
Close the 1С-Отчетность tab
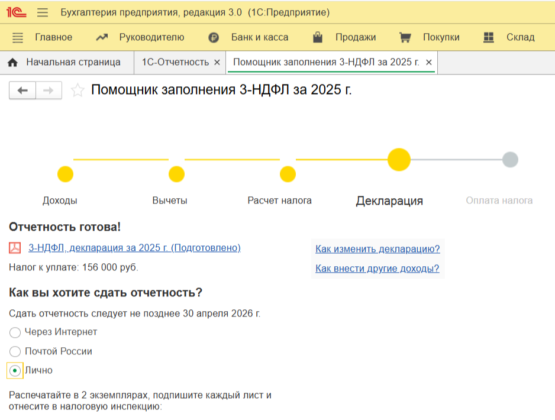(x=217, y=62)
